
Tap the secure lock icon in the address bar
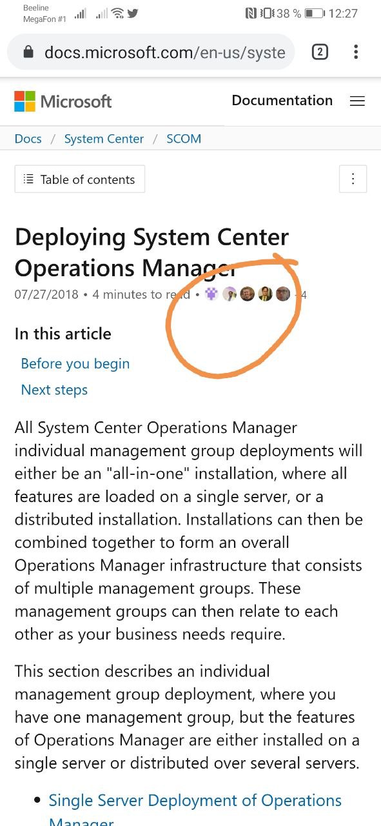coord(28,53)
